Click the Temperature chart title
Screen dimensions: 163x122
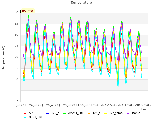(x=81, y=3)
